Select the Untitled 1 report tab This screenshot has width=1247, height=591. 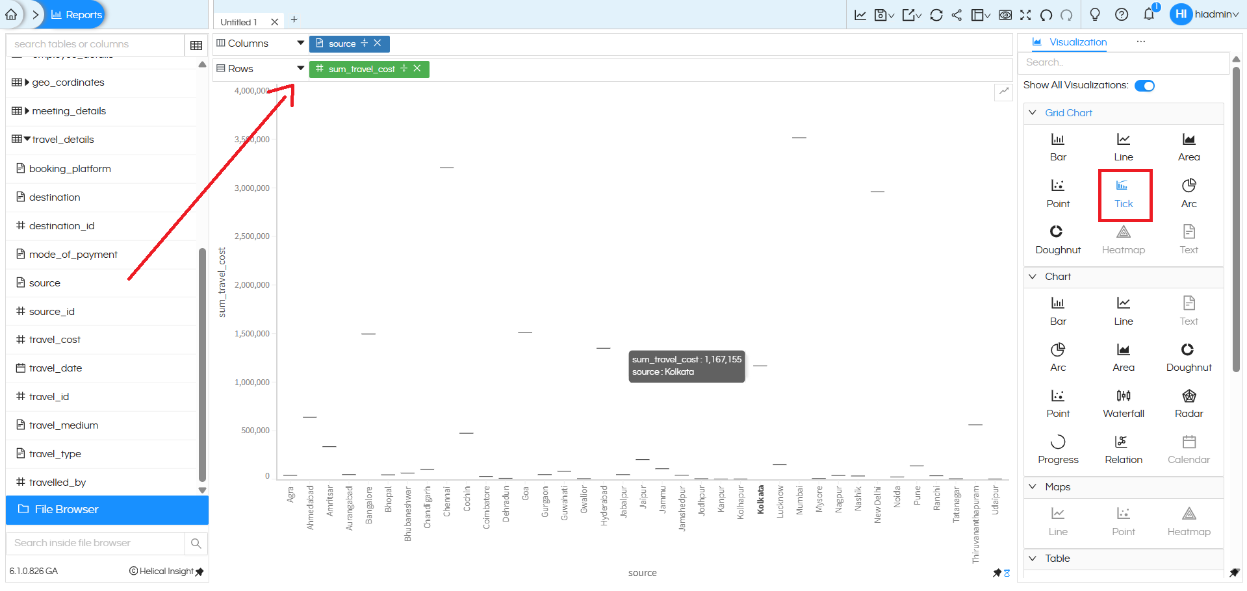238,22
